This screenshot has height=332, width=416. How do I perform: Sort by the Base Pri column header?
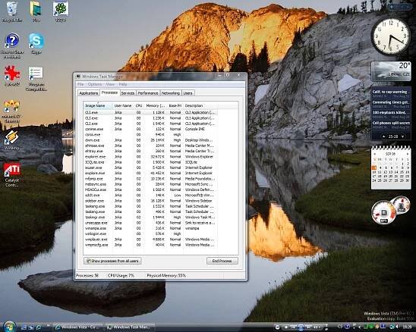(175, 105)
